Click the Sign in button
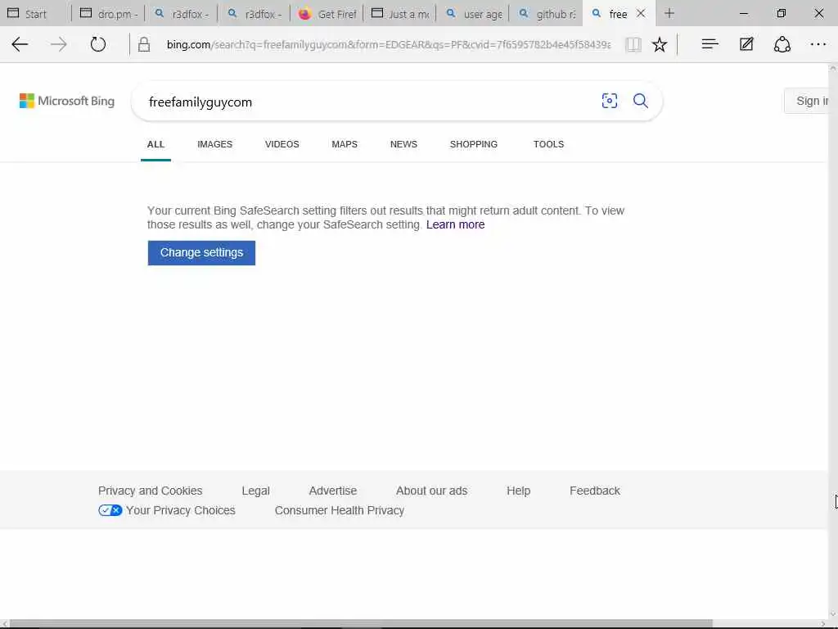 tap(808, 101)
